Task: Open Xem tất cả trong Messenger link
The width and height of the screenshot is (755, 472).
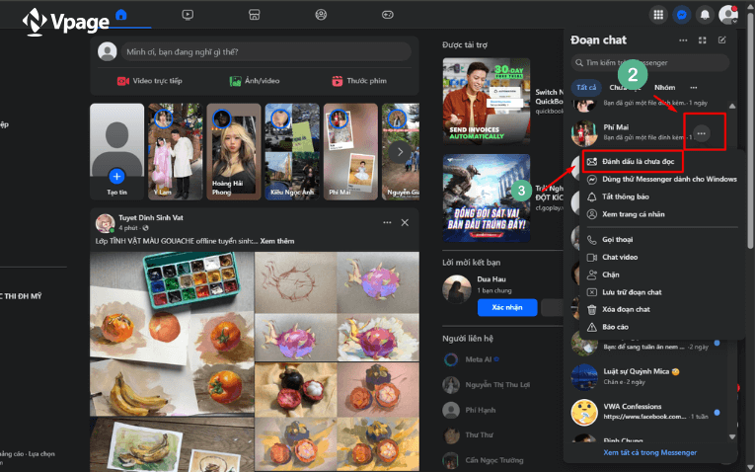Action: 649,452
